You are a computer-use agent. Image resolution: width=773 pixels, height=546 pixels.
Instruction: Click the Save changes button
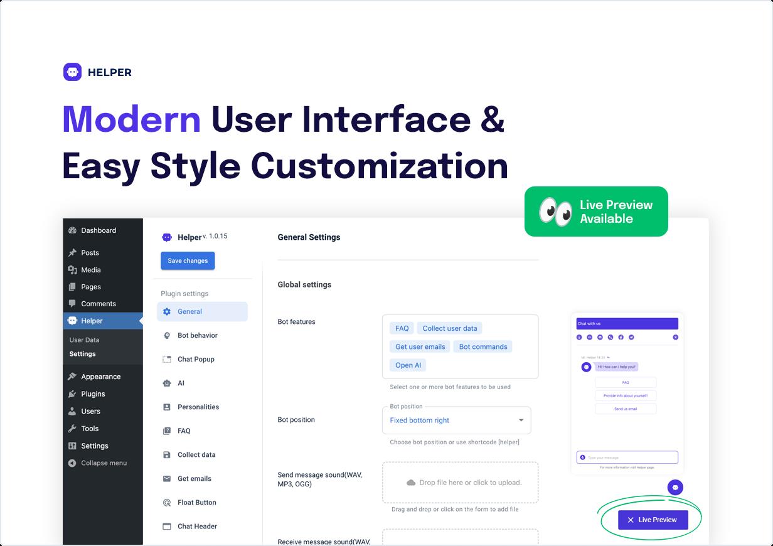[188, 261]
